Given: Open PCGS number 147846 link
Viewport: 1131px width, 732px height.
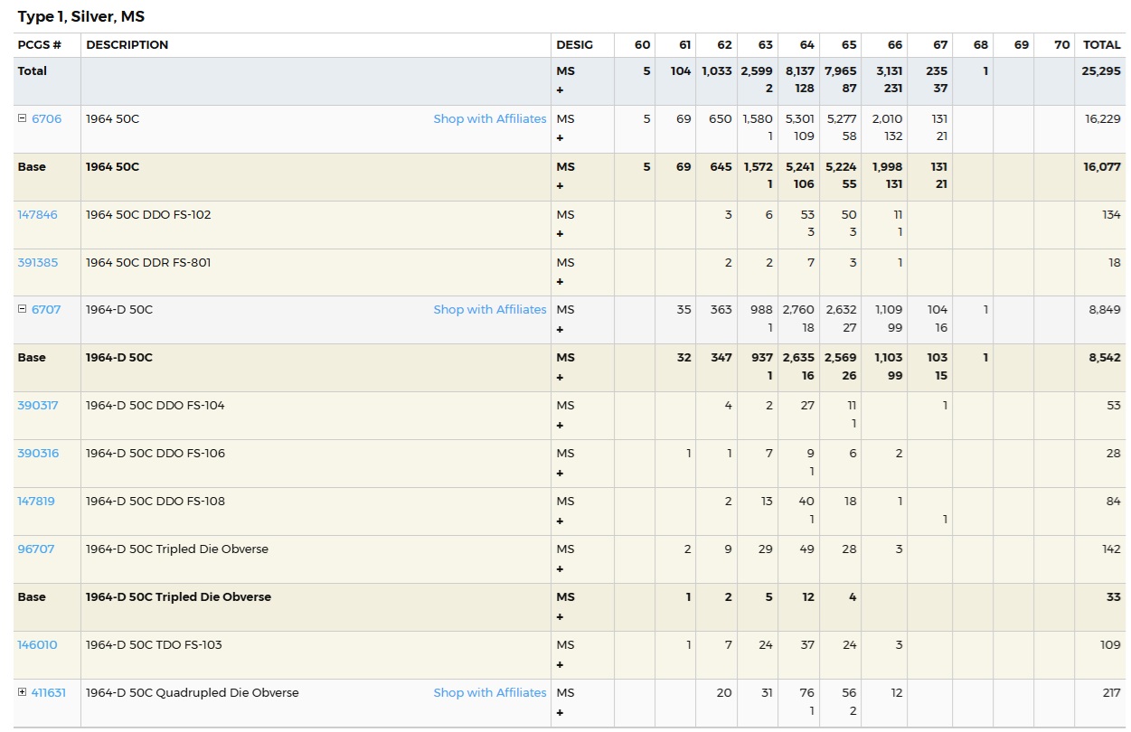Looking at the screenshot, I should (37, 214).
